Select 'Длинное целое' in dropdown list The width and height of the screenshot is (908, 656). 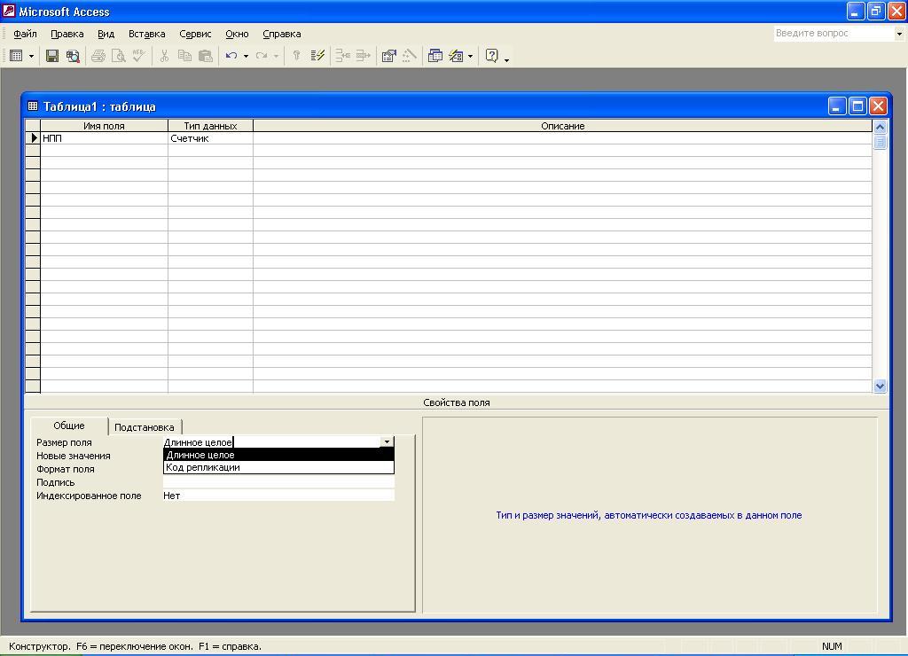click(278, 455)
